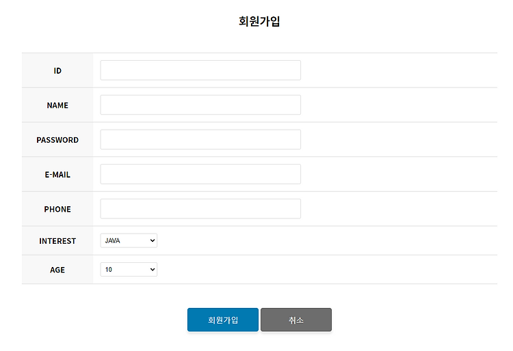Click the E-MAIL row label

(x=57, y=175)
